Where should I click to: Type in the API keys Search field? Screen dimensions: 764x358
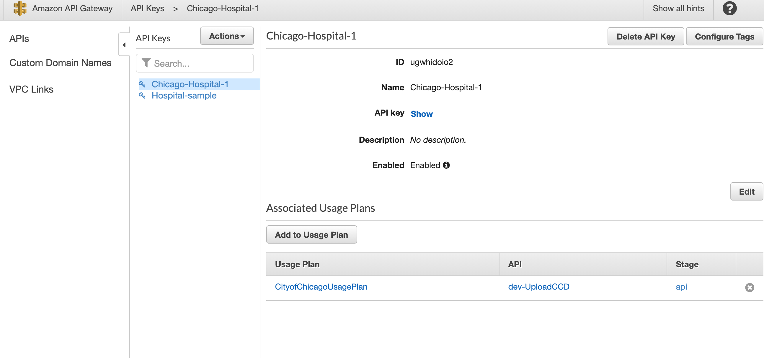(202, 63)
